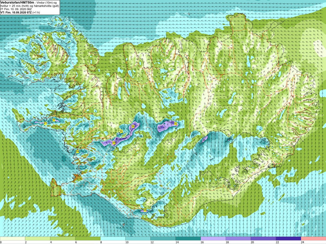Click the 'hviður > 25 m/s (hvítt)' line
This screenshot has height=244, width=326.
pyautogui.click(x=14, y=6)
